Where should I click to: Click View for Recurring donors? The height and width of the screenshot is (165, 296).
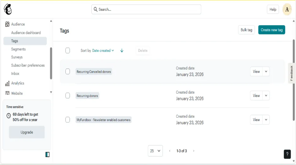pos(256,95)
